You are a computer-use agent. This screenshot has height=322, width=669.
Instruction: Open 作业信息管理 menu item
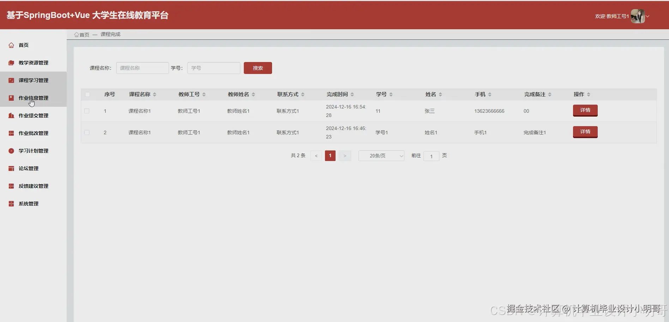pos(33,98)
